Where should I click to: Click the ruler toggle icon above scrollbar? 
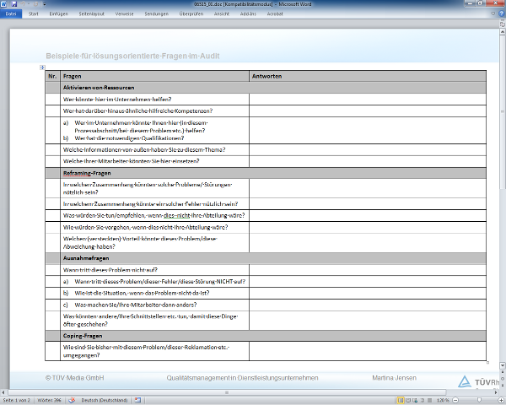click(502, 23)
